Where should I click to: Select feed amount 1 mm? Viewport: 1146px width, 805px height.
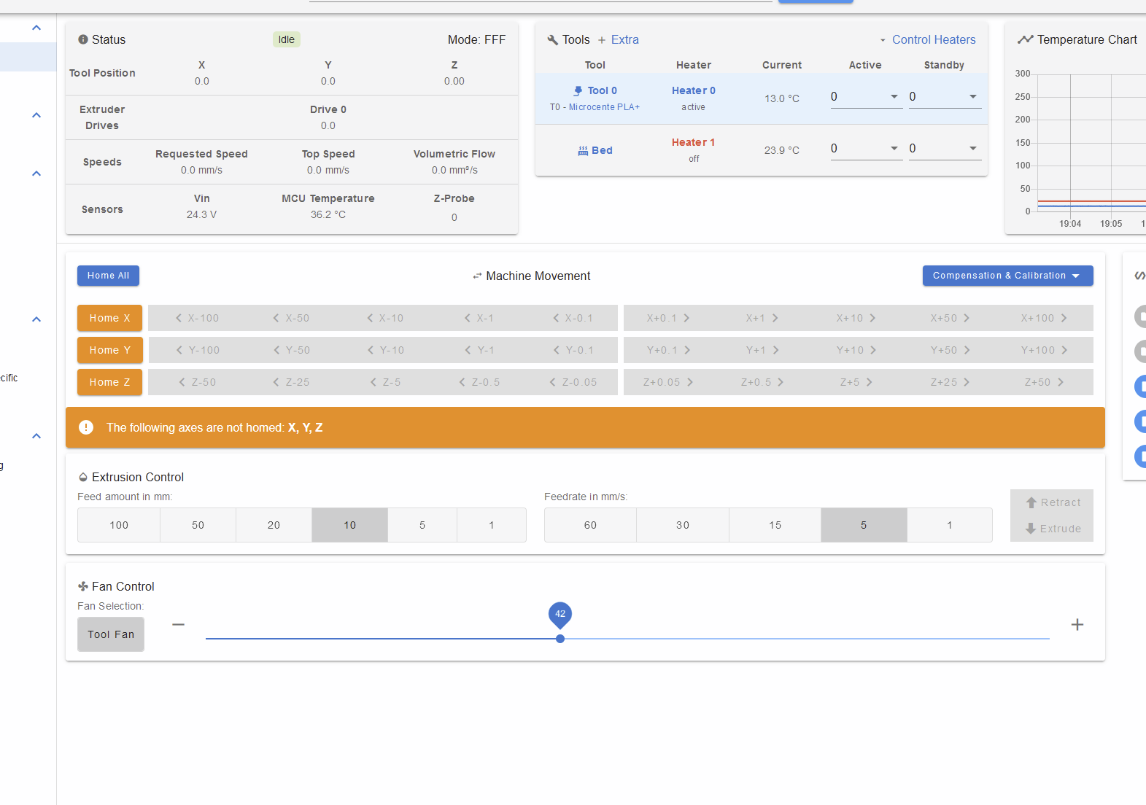[492, 525]
